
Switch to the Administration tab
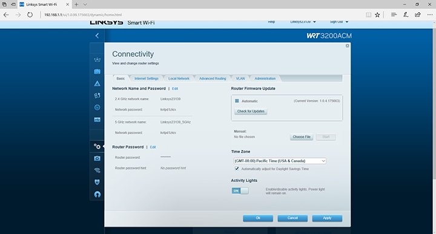[265, 79]
